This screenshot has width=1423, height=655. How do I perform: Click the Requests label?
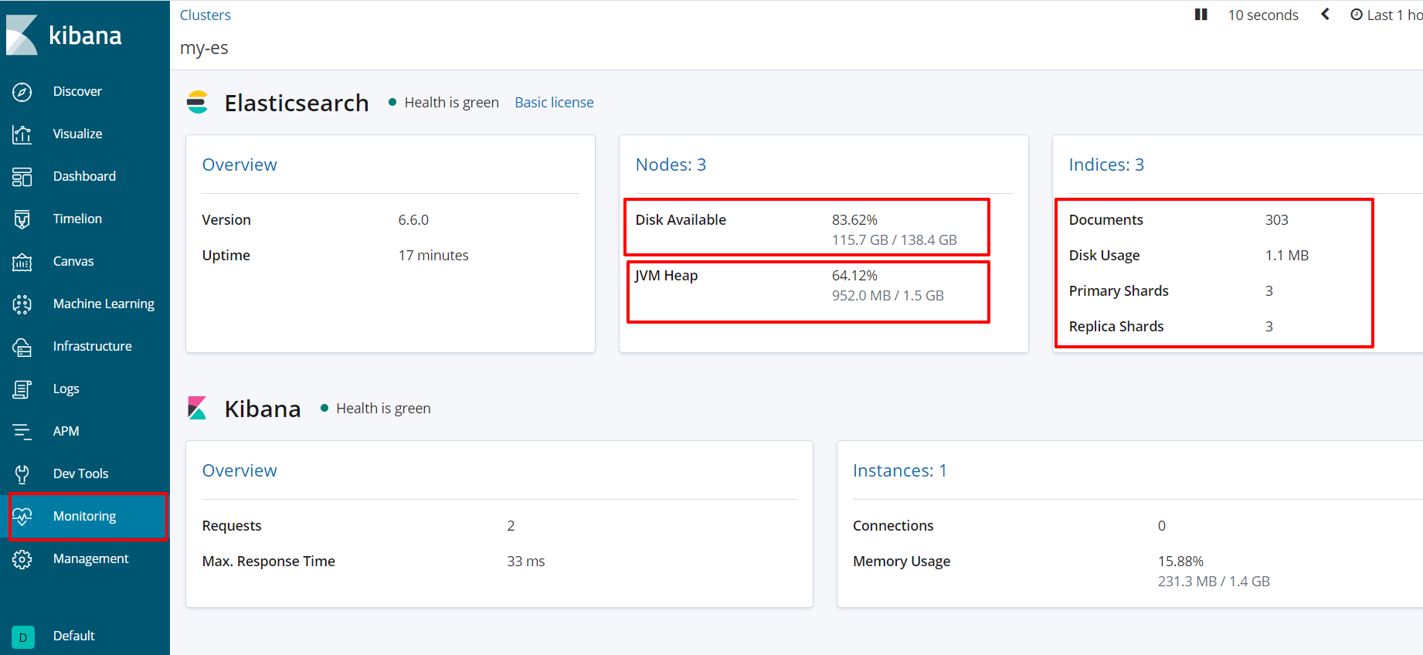232,525
